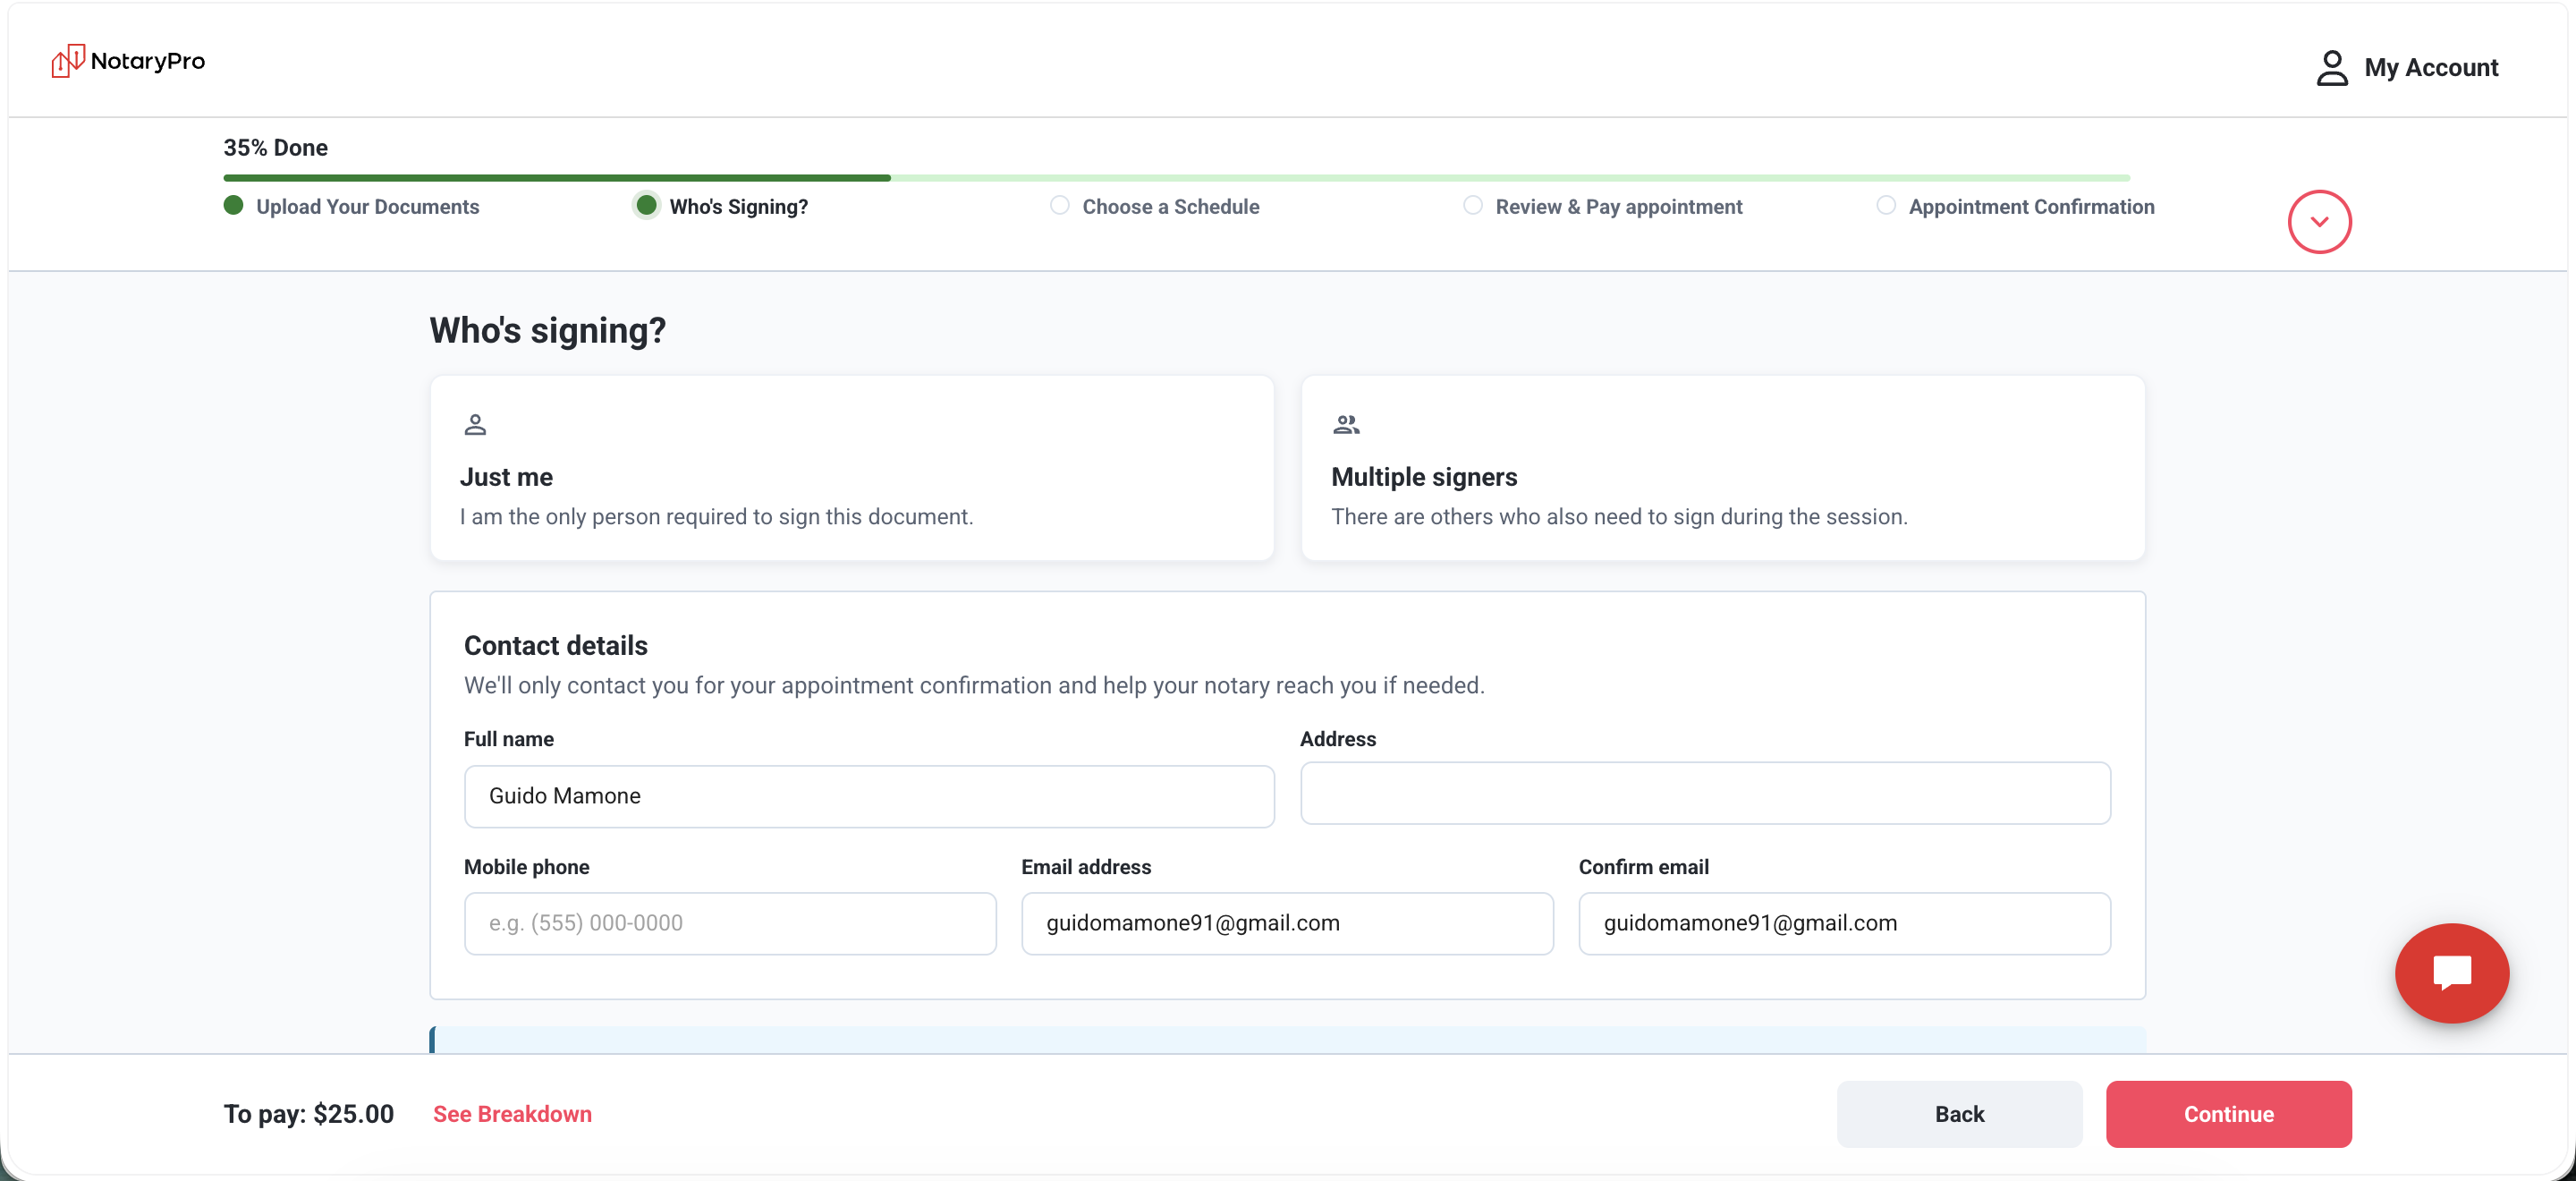This screenshot has height=1181, width=2576.
Task: Click the Review & Pay step circle
Action: tap(1472, 205)
